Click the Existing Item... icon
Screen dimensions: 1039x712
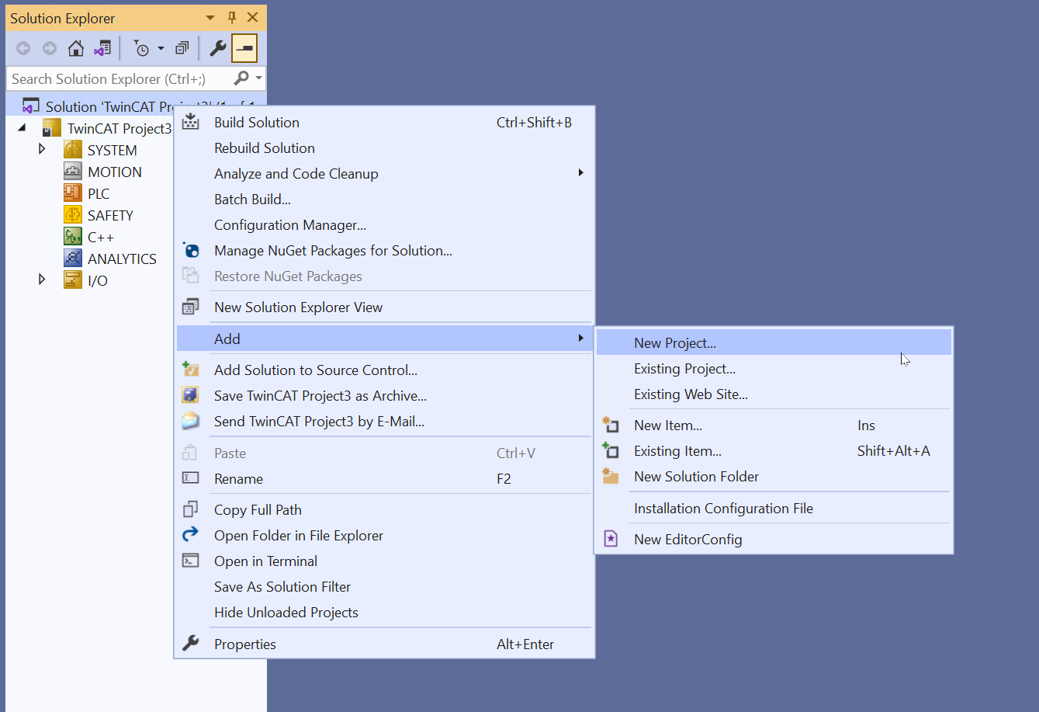pyautogui.click(x=611, y=450)
